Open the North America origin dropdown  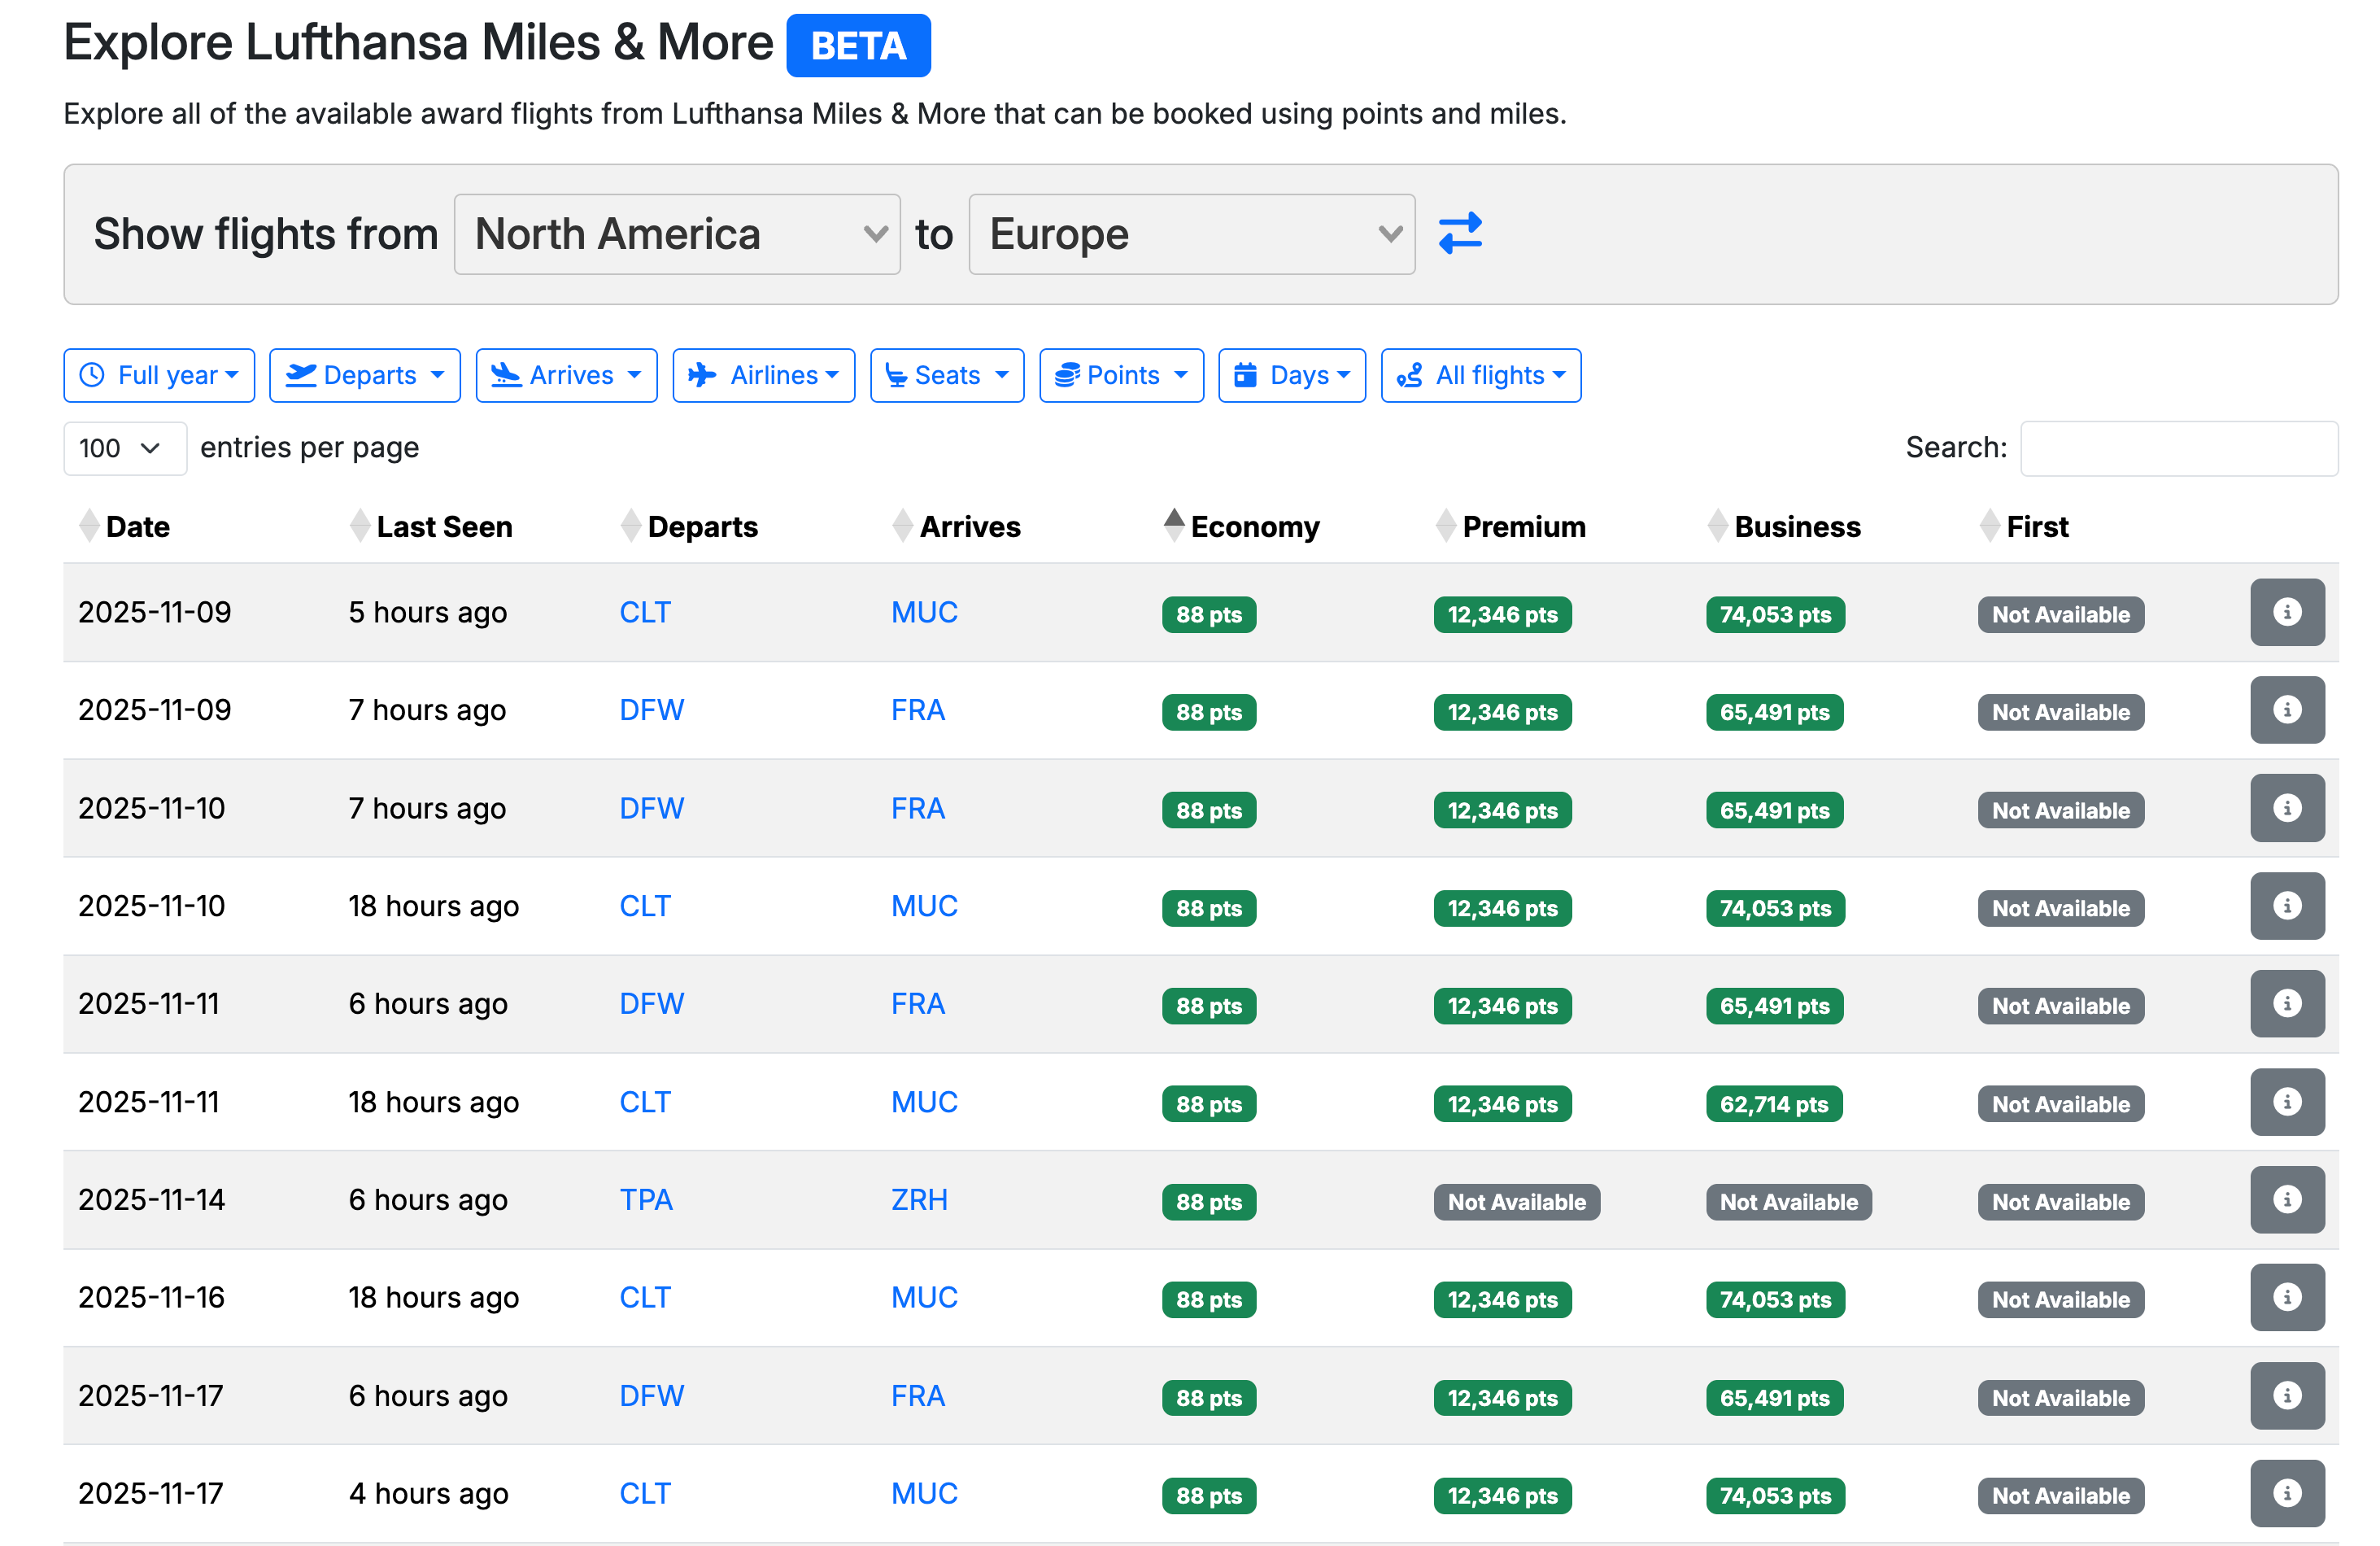pyautogui.click(x=676, y=234)
